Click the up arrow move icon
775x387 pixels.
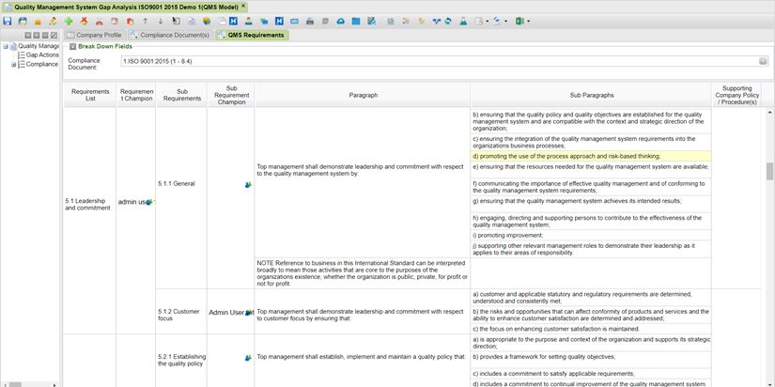147,21
